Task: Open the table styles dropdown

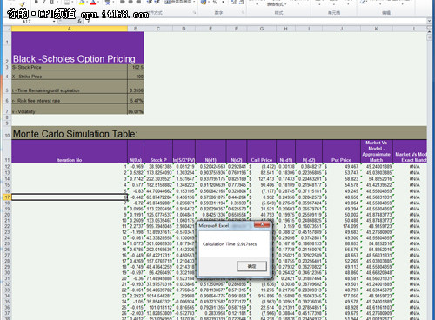Action: click(277, 4)
